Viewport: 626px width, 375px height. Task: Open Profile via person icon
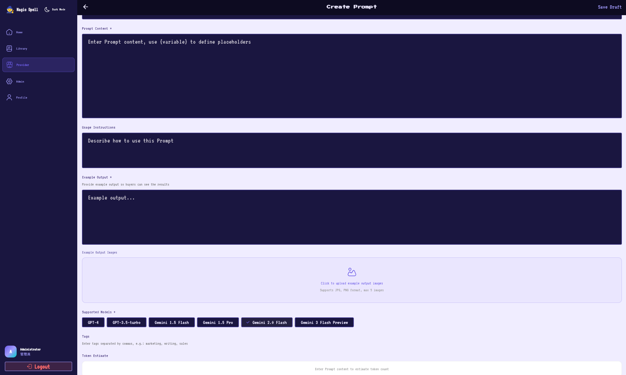pos(9,97)
